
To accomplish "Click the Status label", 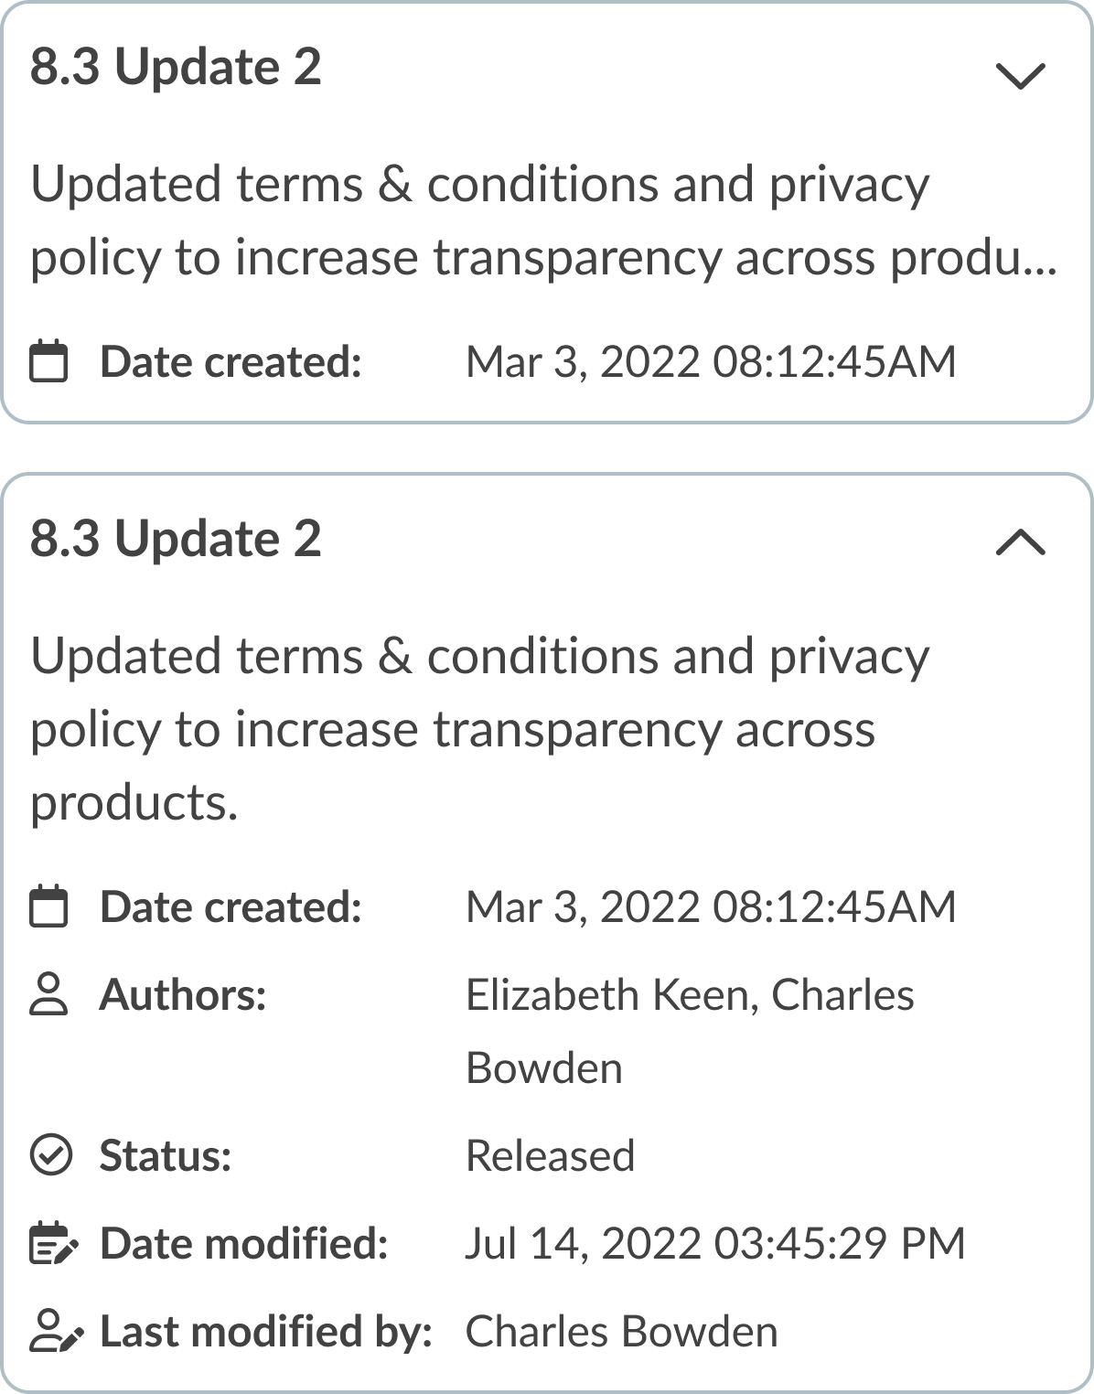I will (166, 1155).
